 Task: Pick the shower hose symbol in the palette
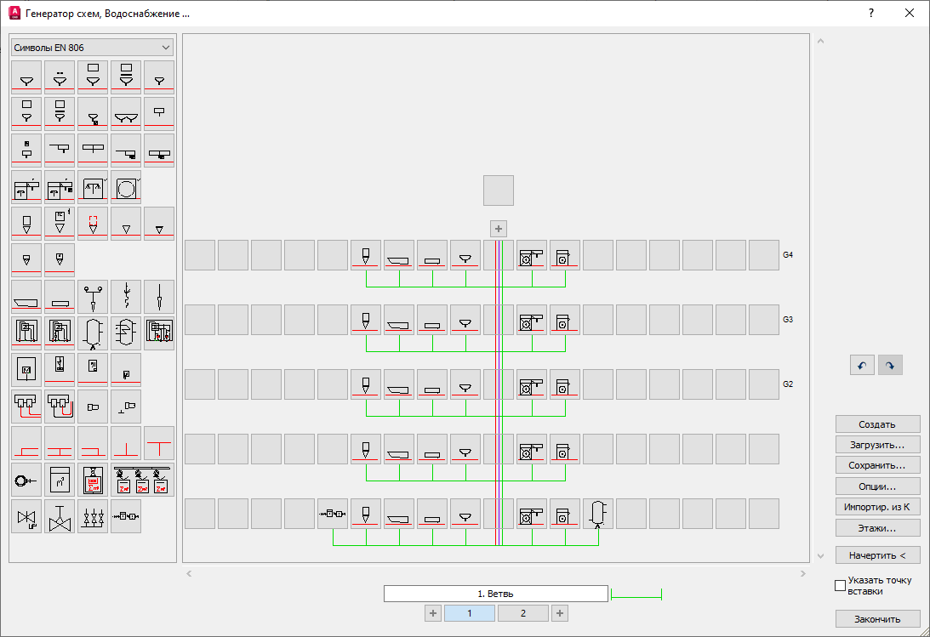[x=126, y=297]
